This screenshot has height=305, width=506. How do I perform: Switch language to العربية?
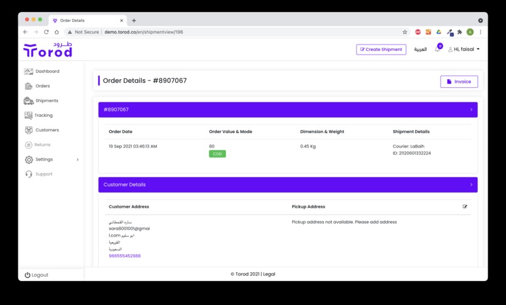pos(420,50)
